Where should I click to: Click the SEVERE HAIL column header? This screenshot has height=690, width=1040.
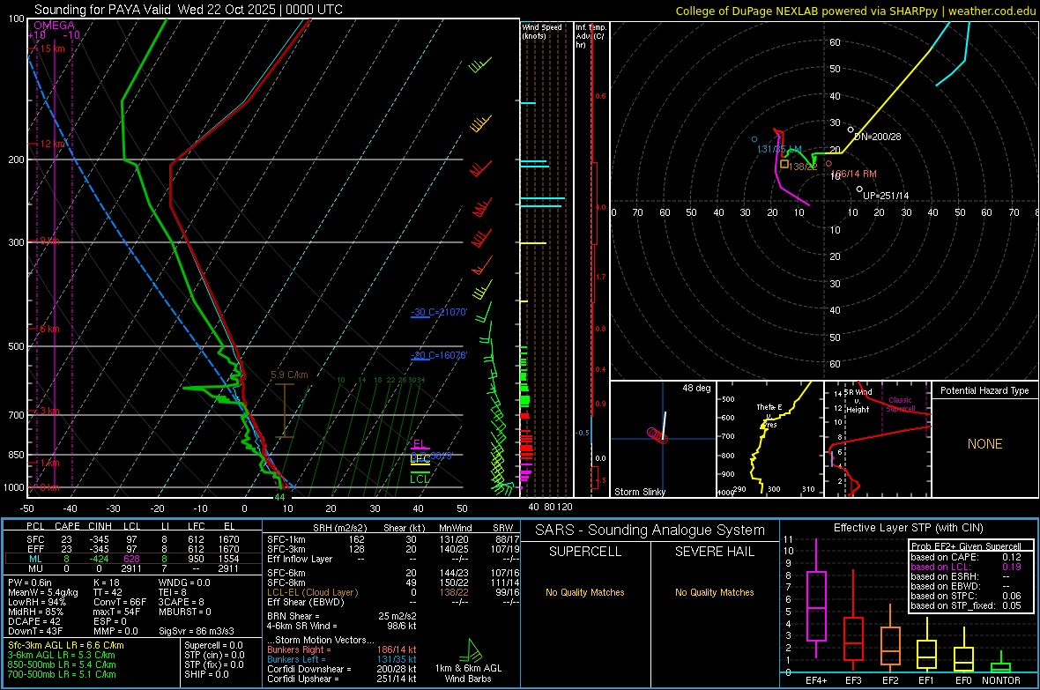coord(714,552)
